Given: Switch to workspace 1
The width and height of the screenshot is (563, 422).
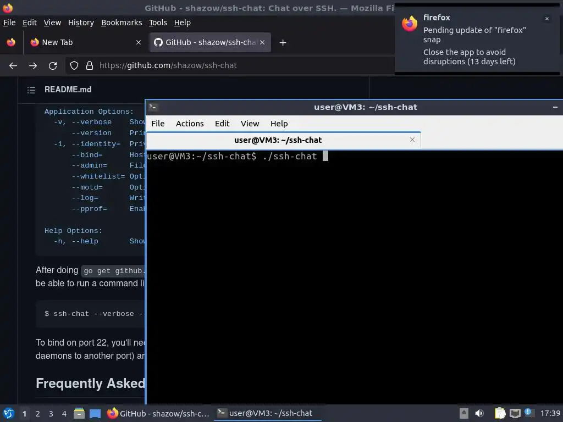Looking at the screenshot, I should pyautogui.click(x=24, y=414).
